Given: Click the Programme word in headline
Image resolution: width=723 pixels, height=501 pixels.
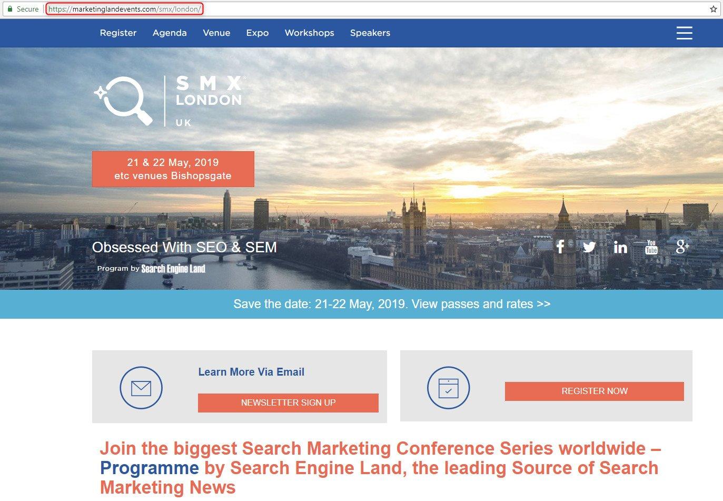Looking at the screenshot, I should 150,468.
